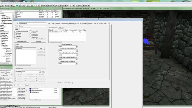The width and height of the screenshot is (192, 108).
Task: Click the green circle toolbar icon
Action: click(x=17, y=6)
